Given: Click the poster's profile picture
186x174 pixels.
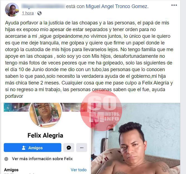Looking at the screenshot, I should point(12,10).
